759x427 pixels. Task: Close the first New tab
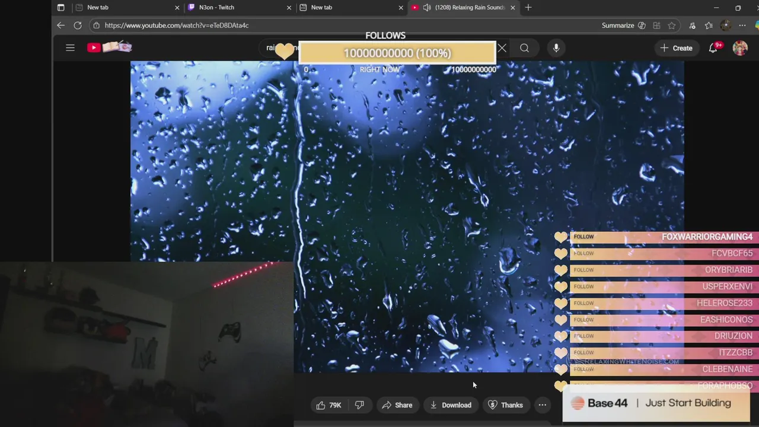pos(177,8)
